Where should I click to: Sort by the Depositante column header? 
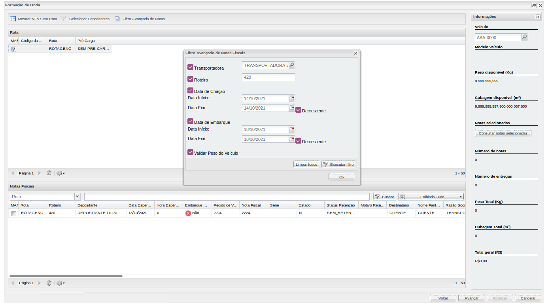click(101, 205)
